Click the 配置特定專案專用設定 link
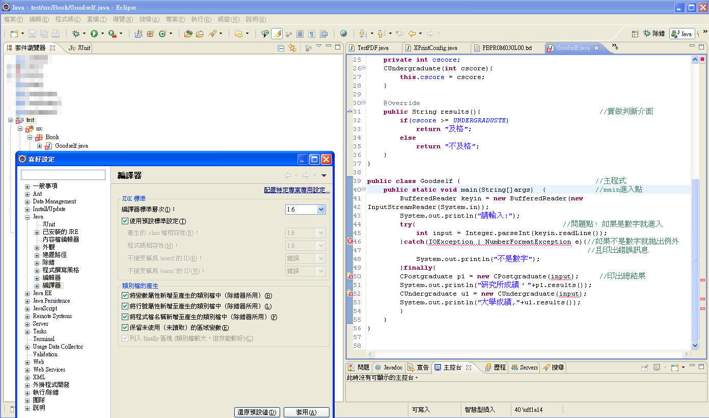This screenshot has height=418, width=709. click(x=296, y=190)
